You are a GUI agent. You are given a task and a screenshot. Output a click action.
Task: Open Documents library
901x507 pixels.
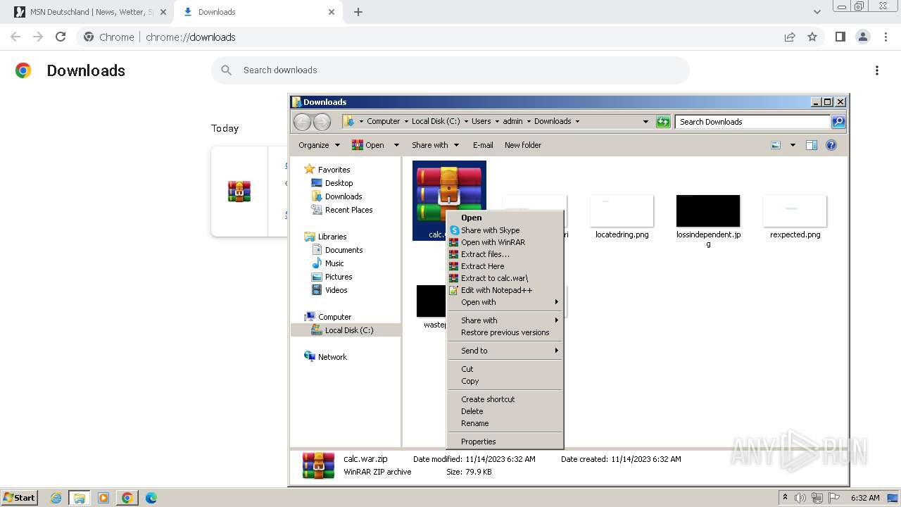click(x=344, y=250)
